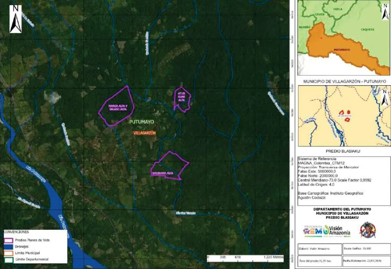Click the 'MUNICIPIO DE VILLAGARZÓN - PUTUMAYO' caption
This screenshot has height=269, width=391.
point(344,82)
